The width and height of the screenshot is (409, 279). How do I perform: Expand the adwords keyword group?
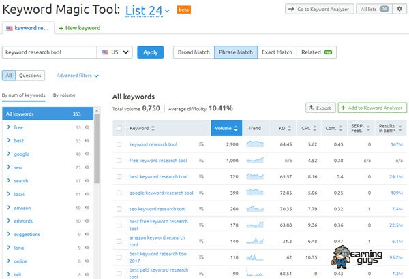[9, 220]
